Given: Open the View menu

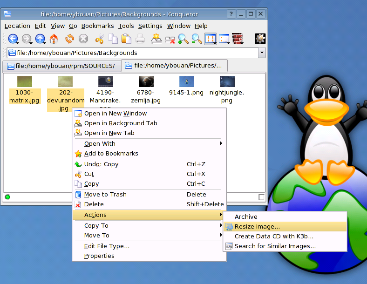Looking at the screenshot, I should point(58,26).
